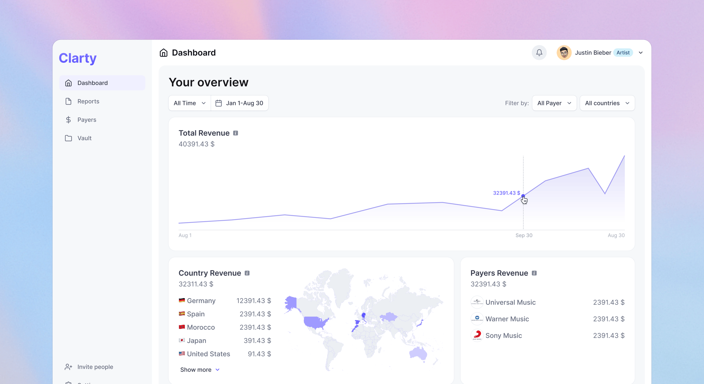The height and width of the screenshot is (384, 704).
Task: Click the notification bell icon
Action: pyautogui.click(x=539, y=53)
